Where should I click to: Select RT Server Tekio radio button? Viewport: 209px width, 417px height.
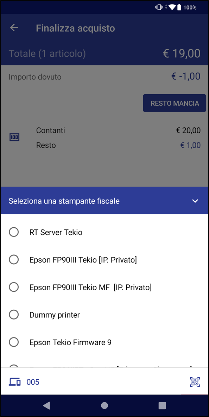click(14, 232)
